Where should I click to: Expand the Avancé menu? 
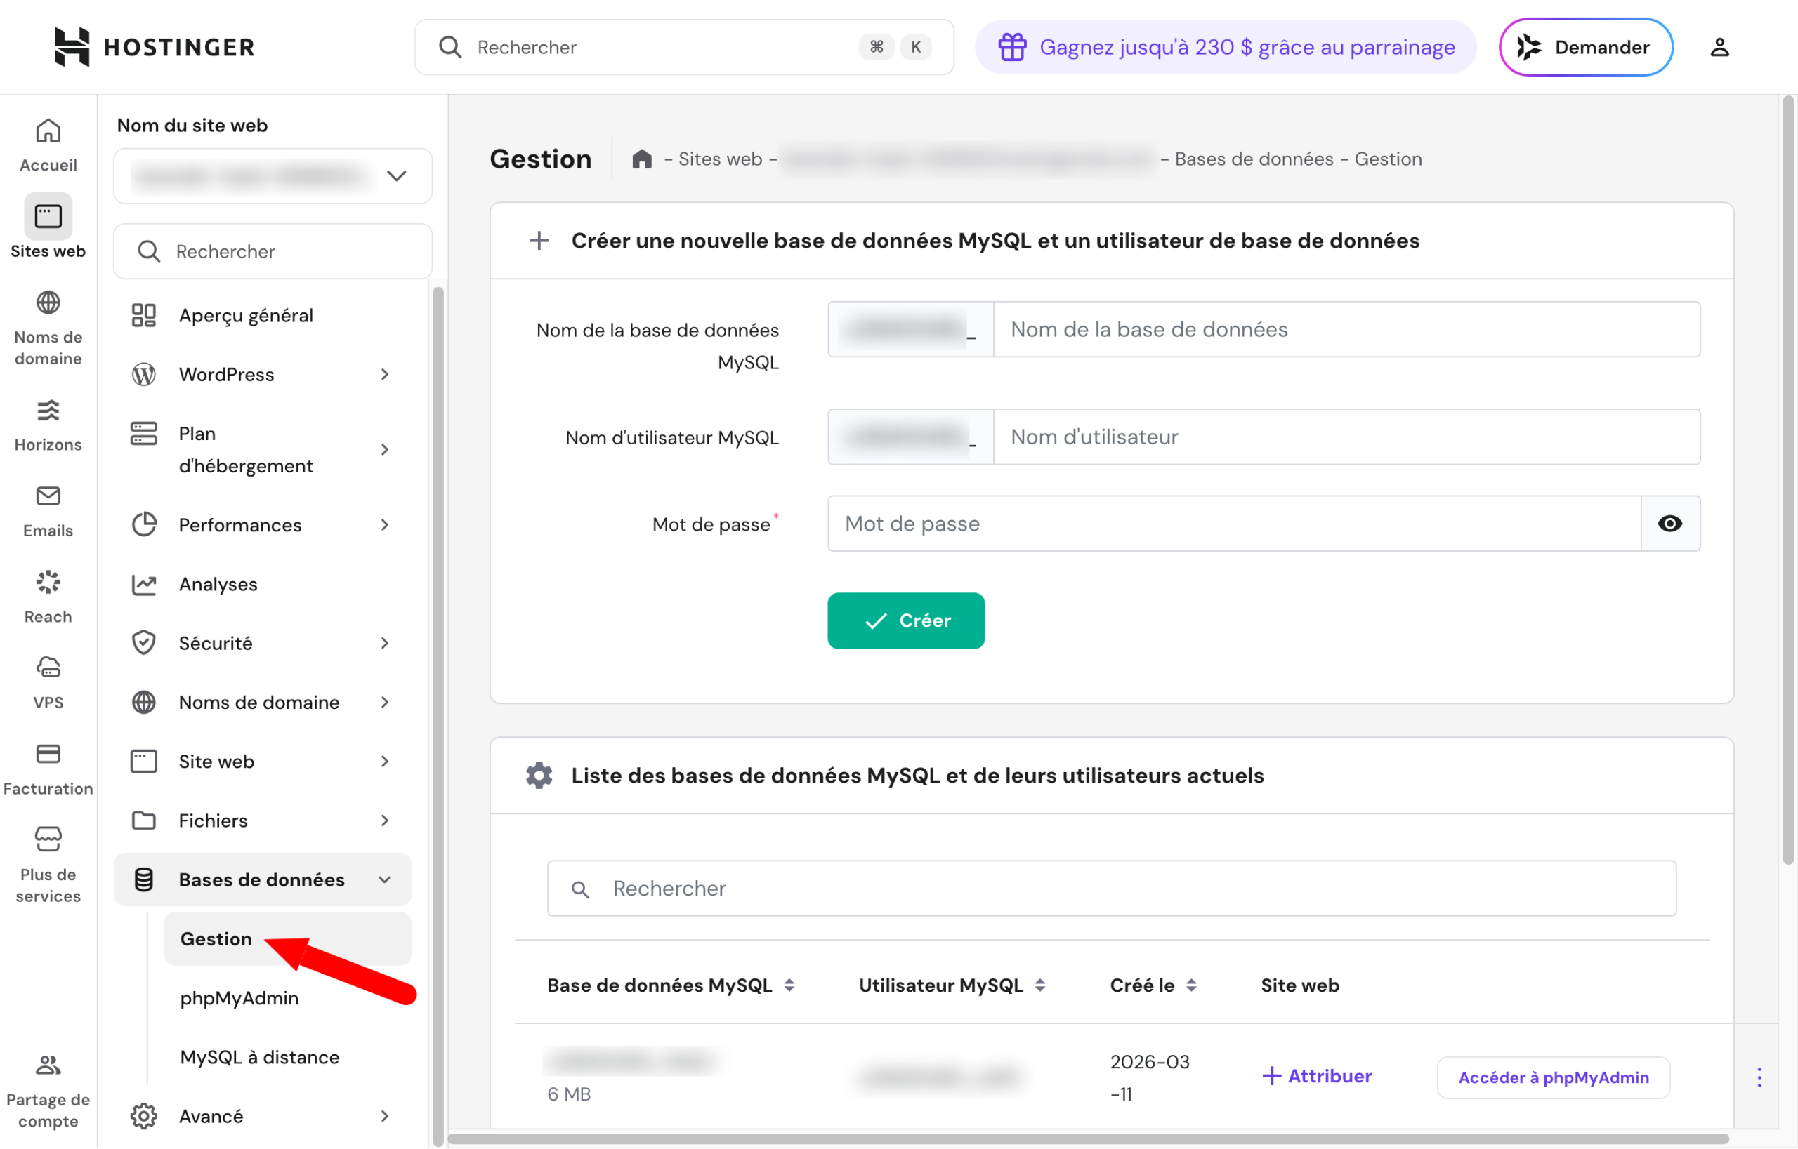(x=262, y=1115)
